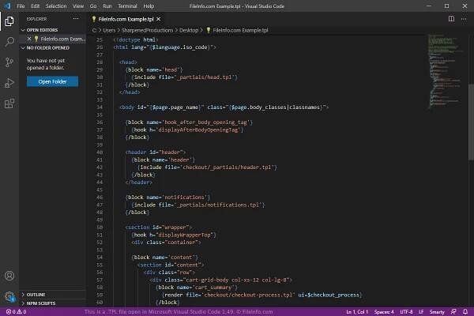This screenshot has height=316, width=474.
Task: Split the editor to the right
Action: pos(451,19)
